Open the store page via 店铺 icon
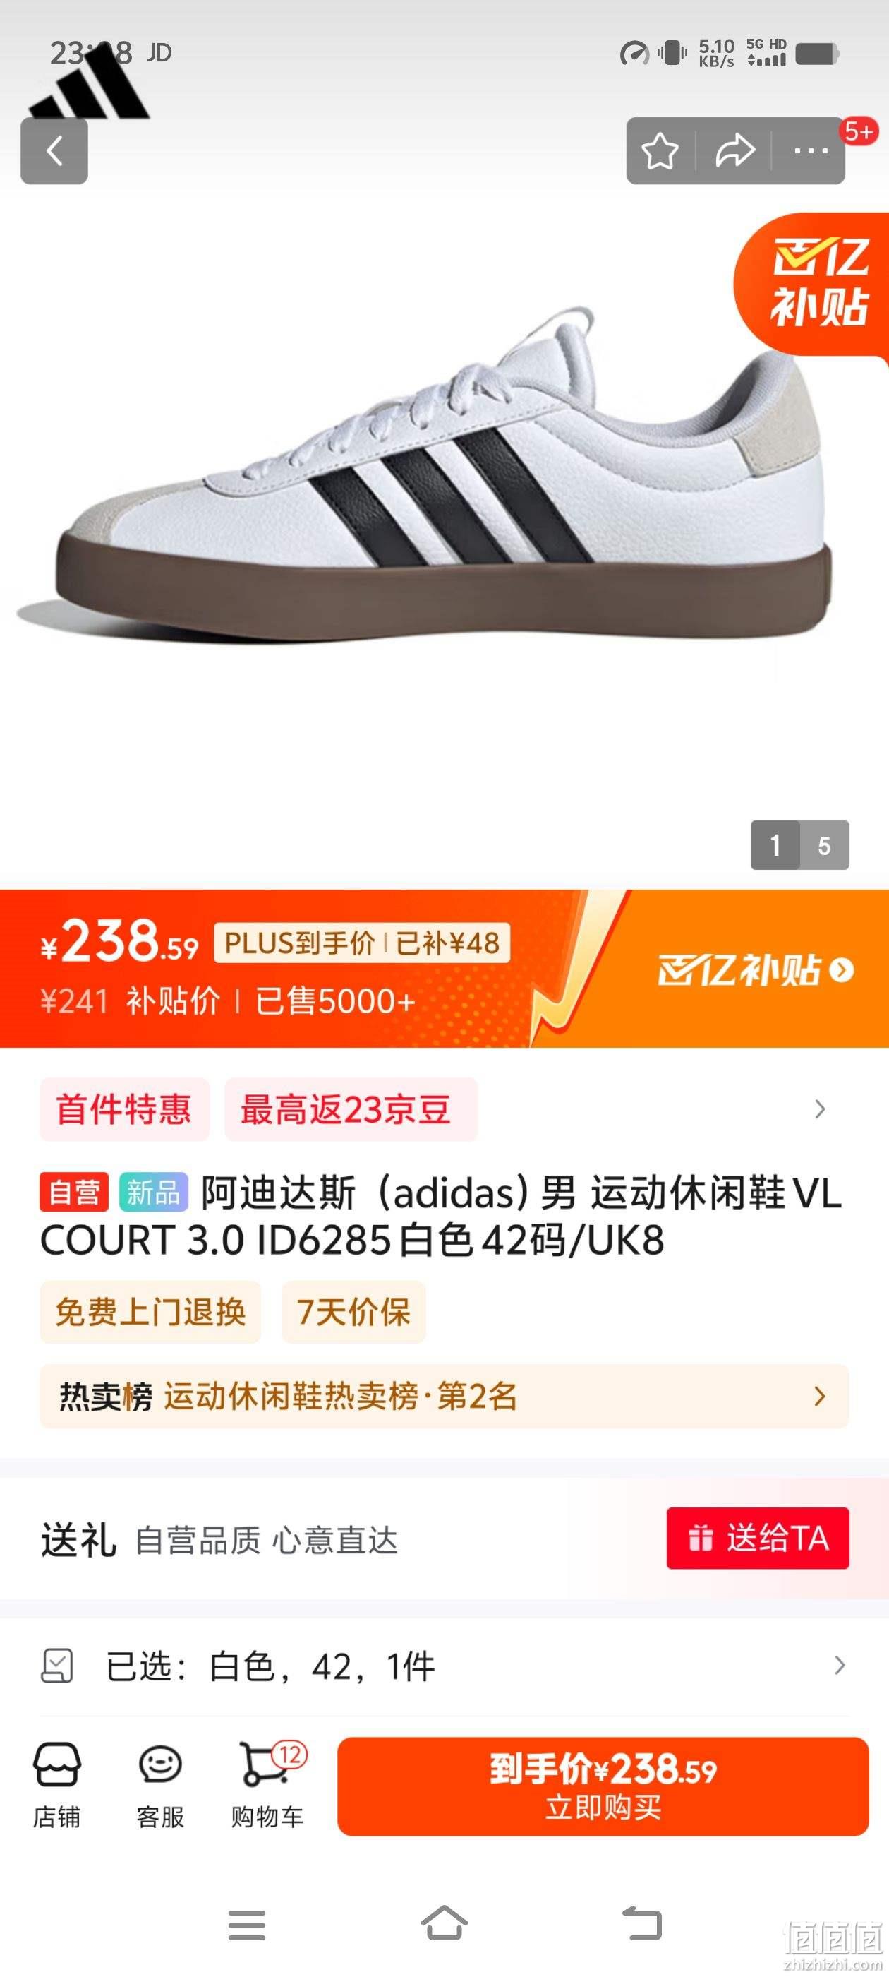Viewport: 889px width, 1977px height. tap(56, 1785)
